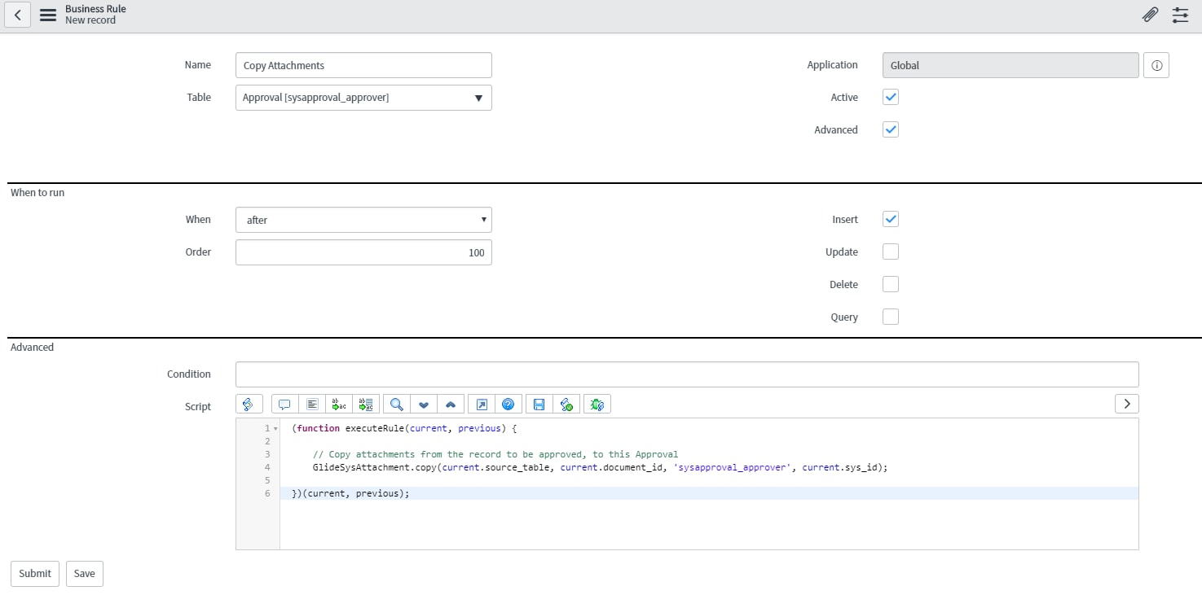Start a search in the script editor
This screenshot has width=1202, height=595.
click(x=396, y=404)
